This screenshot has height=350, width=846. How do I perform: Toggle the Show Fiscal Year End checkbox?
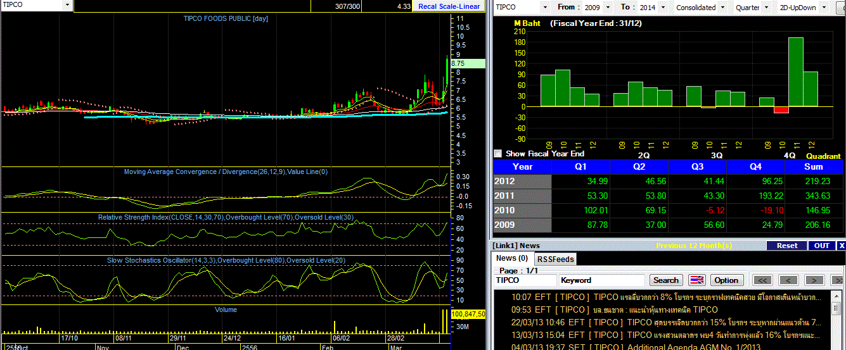[x=497, y=153]
